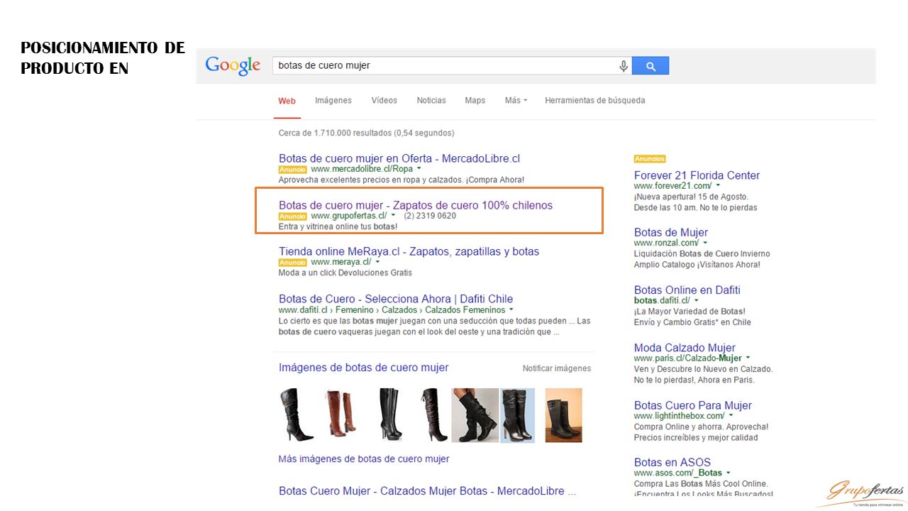Image resolution: width=908 pixels, height=511 pixels.
Task: Click the blue search magnifier button
Action: coord(650,66)
